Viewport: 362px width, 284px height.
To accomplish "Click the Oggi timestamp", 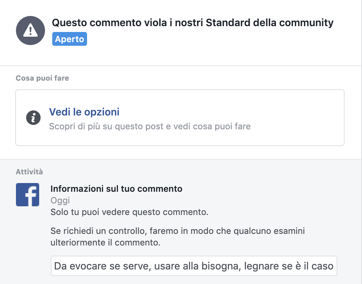I will tap(60, 200).
